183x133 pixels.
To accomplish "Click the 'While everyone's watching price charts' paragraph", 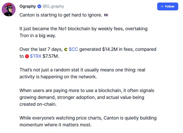I will pyautogui.click(x=88, y=121).
